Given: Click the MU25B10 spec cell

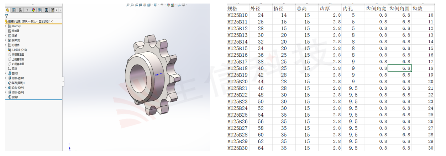Looking at the screenshot, I should tap(238, 15).
